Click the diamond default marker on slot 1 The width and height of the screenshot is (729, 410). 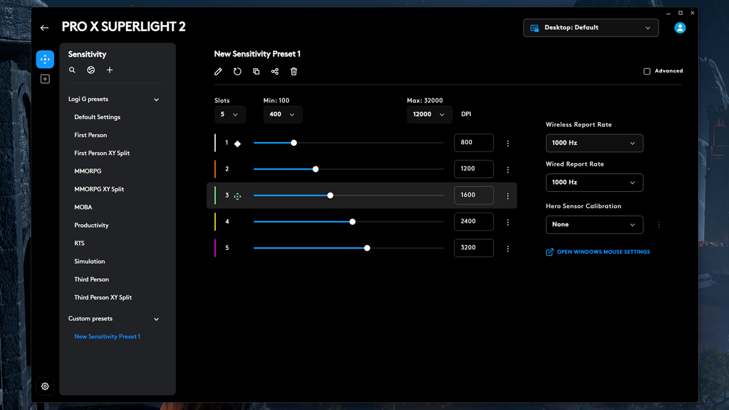pos(238,143)
